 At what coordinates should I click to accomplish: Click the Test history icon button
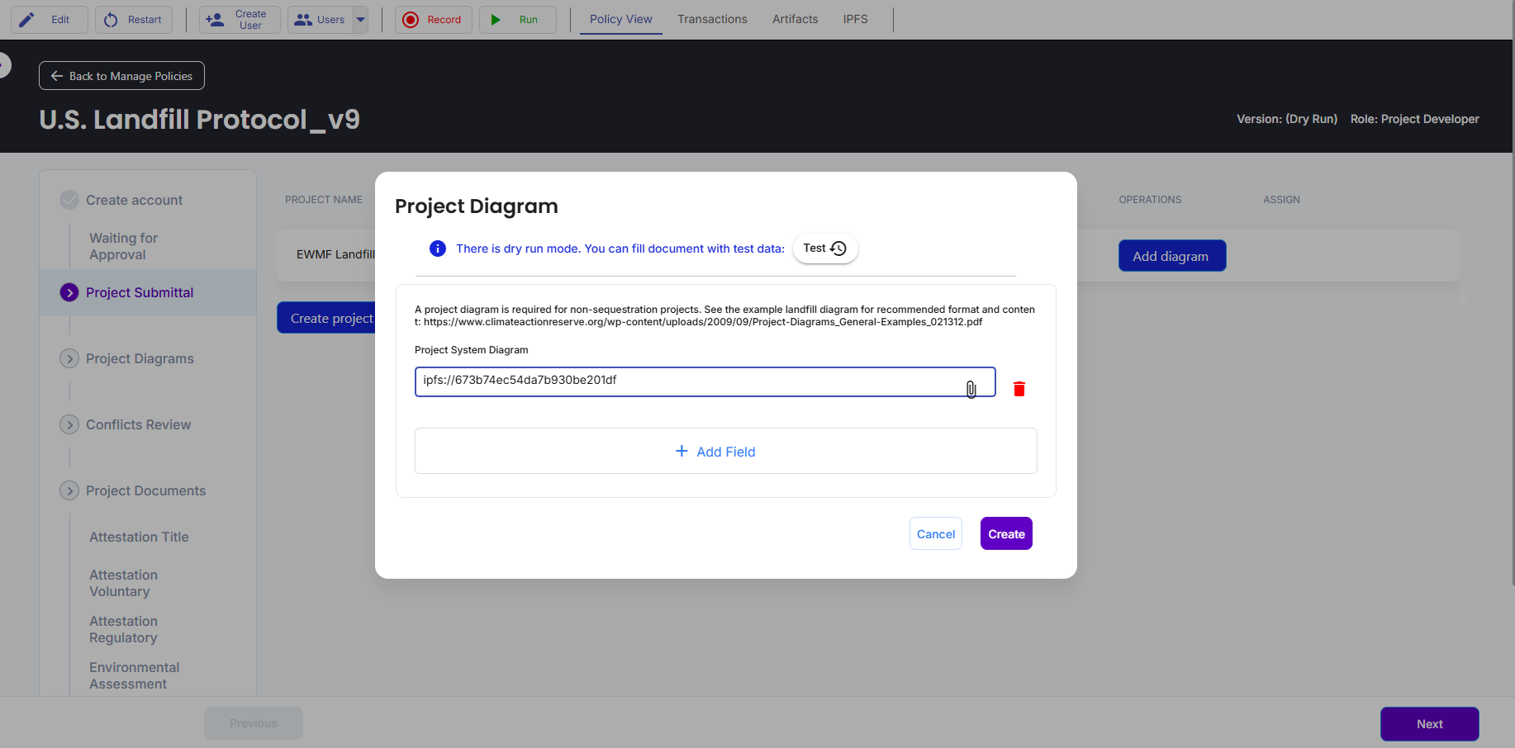click(825, 249)
